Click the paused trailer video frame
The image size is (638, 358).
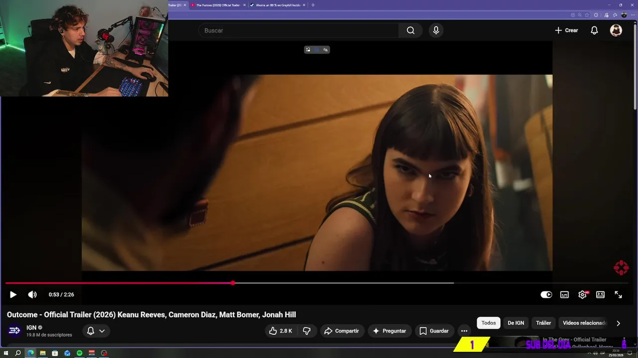point(317,173)
